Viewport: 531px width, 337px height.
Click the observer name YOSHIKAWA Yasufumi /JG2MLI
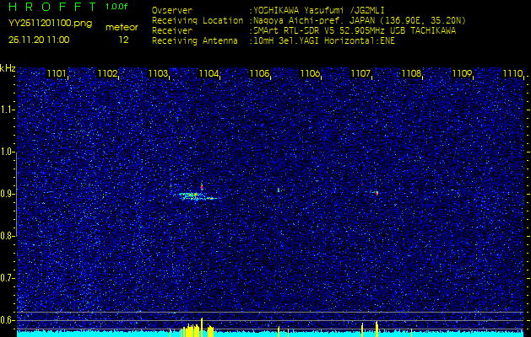(319, 10)
